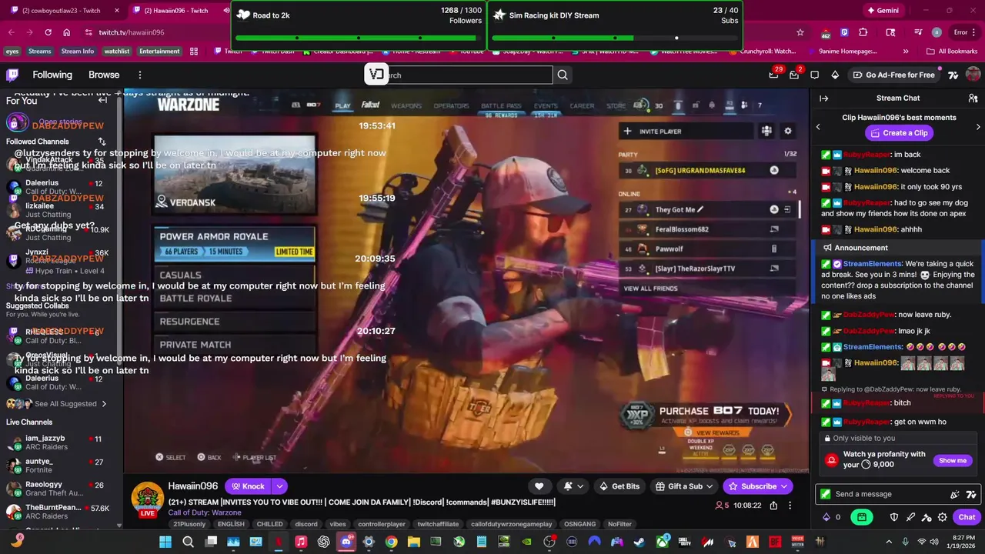Expand hidden bookmarks with double chevron

pyautogui.click(x=906, y=52)
